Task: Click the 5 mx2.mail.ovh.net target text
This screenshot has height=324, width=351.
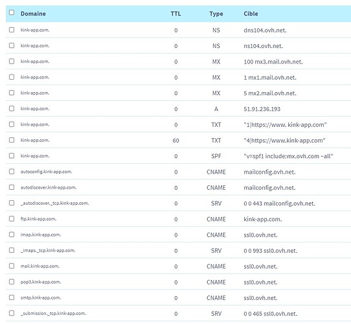Action: click(x=270, y=93)
